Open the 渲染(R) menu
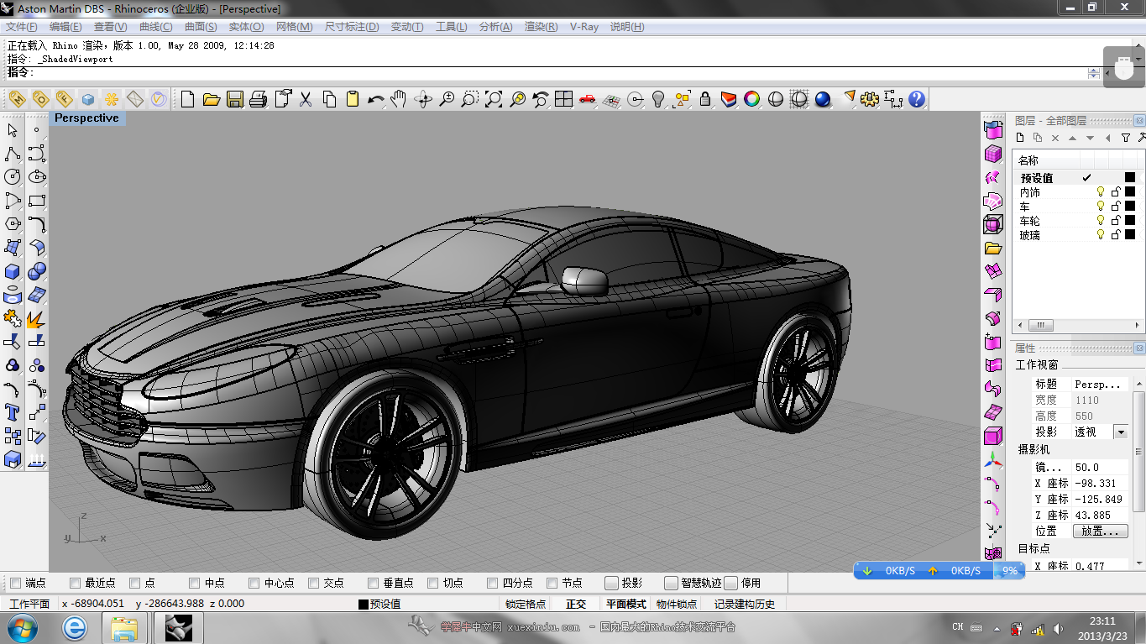This screenshot has width=1146, height=644. point(541,27)
